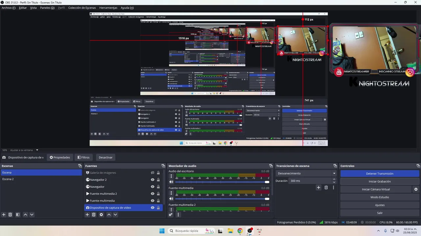421x236 pixels.
Task: Open source properties gear in the Fuentes toolbar
Action: 101,215
